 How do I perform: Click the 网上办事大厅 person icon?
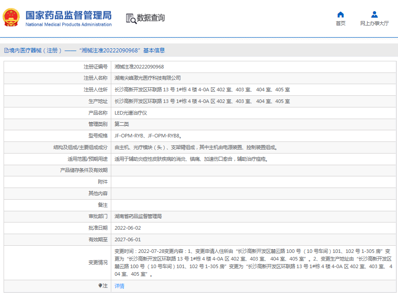[x=374, y=14]
